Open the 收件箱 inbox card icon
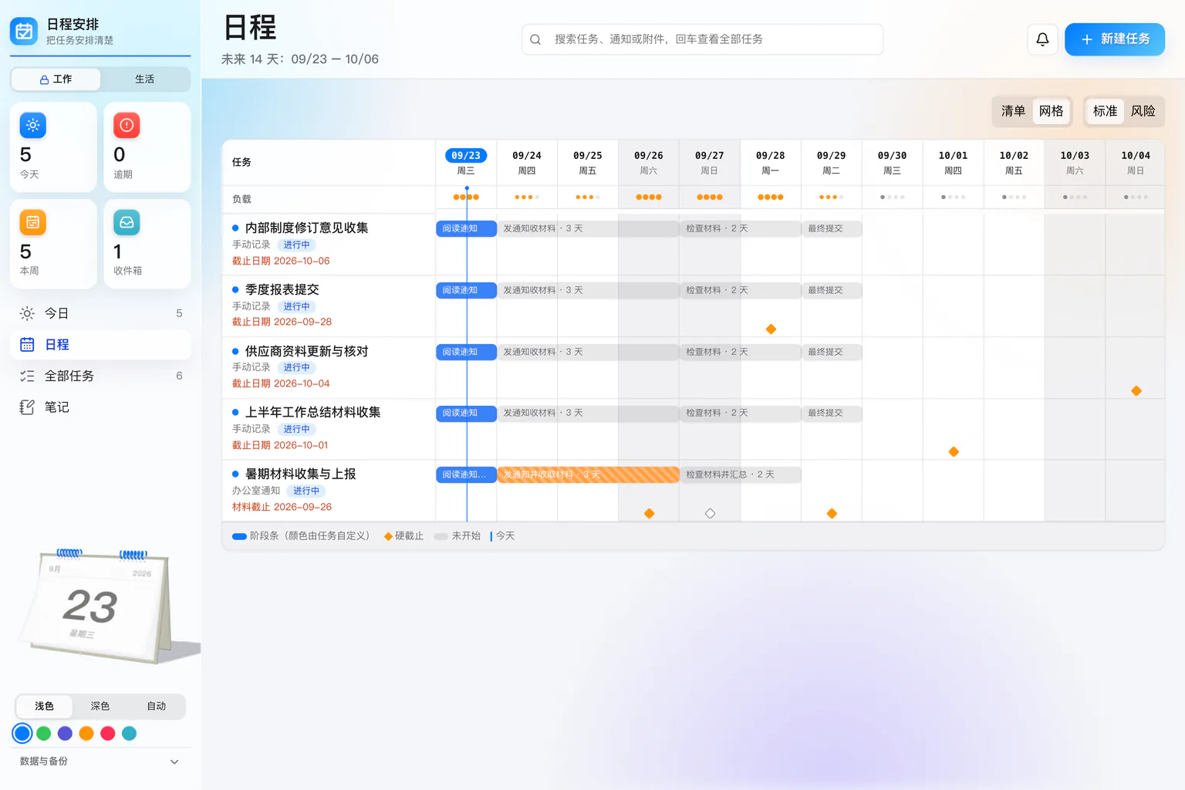 [127, 222]
